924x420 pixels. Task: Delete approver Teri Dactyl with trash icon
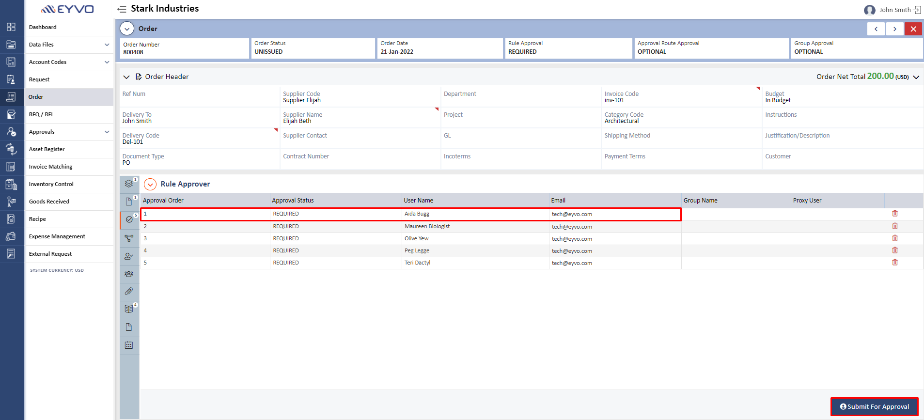pyautogui.click(x=895, y=263)
